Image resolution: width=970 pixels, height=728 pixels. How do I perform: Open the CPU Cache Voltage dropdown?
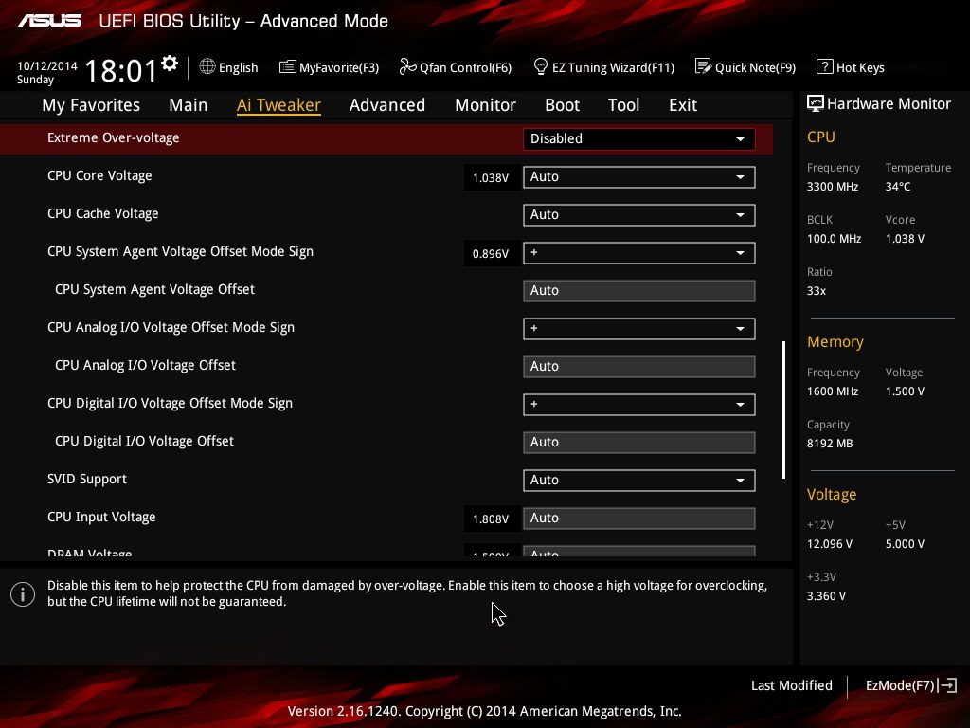click(x=639, y=215)
